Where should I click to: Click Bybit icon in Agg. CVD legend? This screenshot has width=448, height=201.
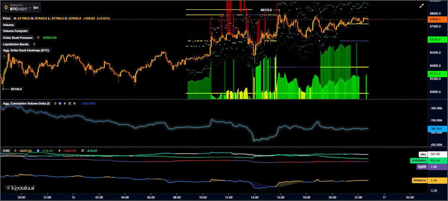click(65, 103)
